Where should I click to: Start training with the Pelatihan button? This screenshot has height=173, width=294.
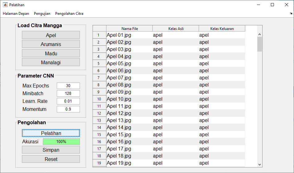click(x=51, y=133)
